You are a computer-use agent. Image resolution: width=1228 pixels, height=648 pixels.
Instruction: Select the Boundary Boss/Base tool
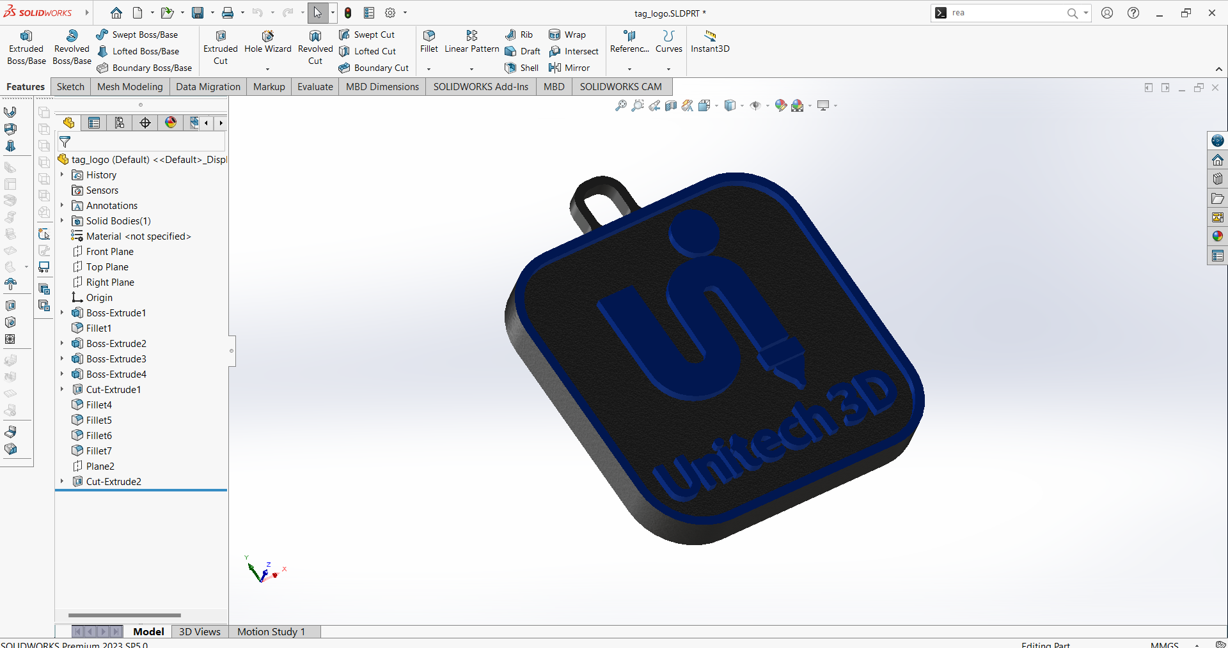click(145, 68)
